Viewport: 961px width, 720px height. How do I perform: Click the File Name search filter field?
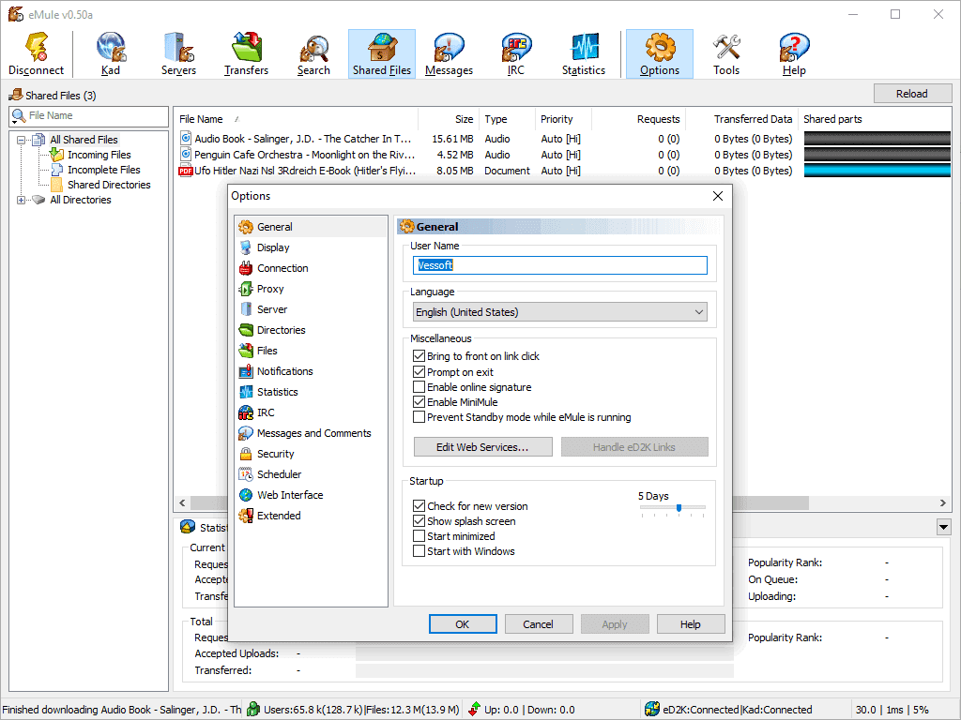[x=97, y=115]
